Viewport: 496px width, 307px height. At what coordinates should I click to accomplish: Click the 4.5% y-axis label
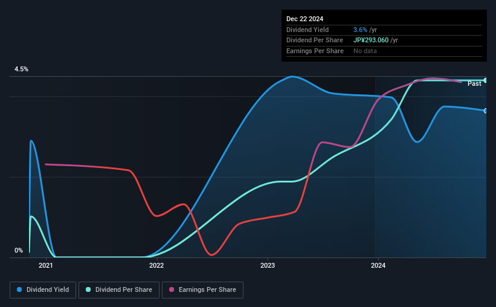[21, 69]
